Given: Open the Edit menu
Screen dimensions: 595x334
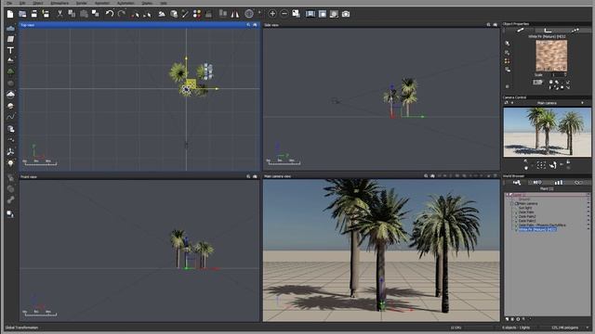Looking at the screenshot, I should [x=22, y=3].
